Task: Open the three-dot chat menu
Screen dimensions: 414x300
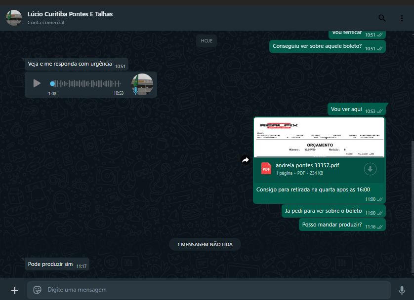Action: [402, 18]
